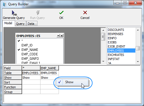Click the model canvas scroll down arrow
This screenshot has height=106, width=144.
[103, 61]
